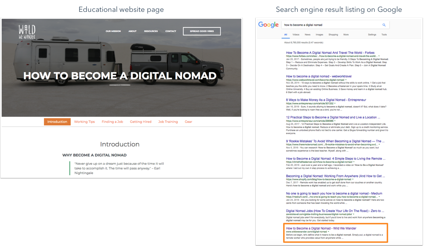Switch to the Shopping results tab

(333, 35)
